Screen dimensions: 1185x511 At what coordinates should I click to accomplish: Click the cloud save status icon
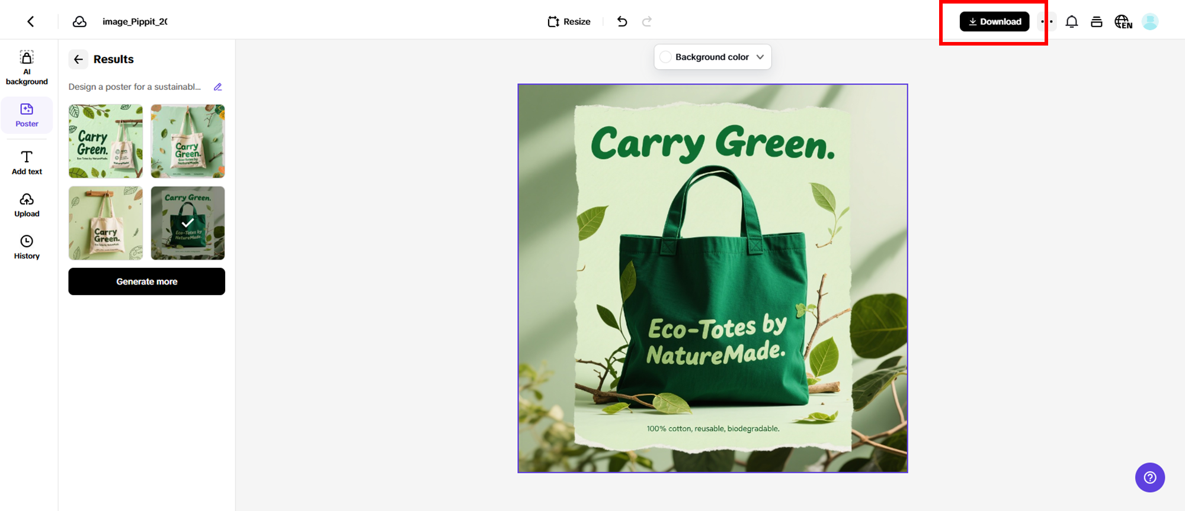click(x=79, y=22)
